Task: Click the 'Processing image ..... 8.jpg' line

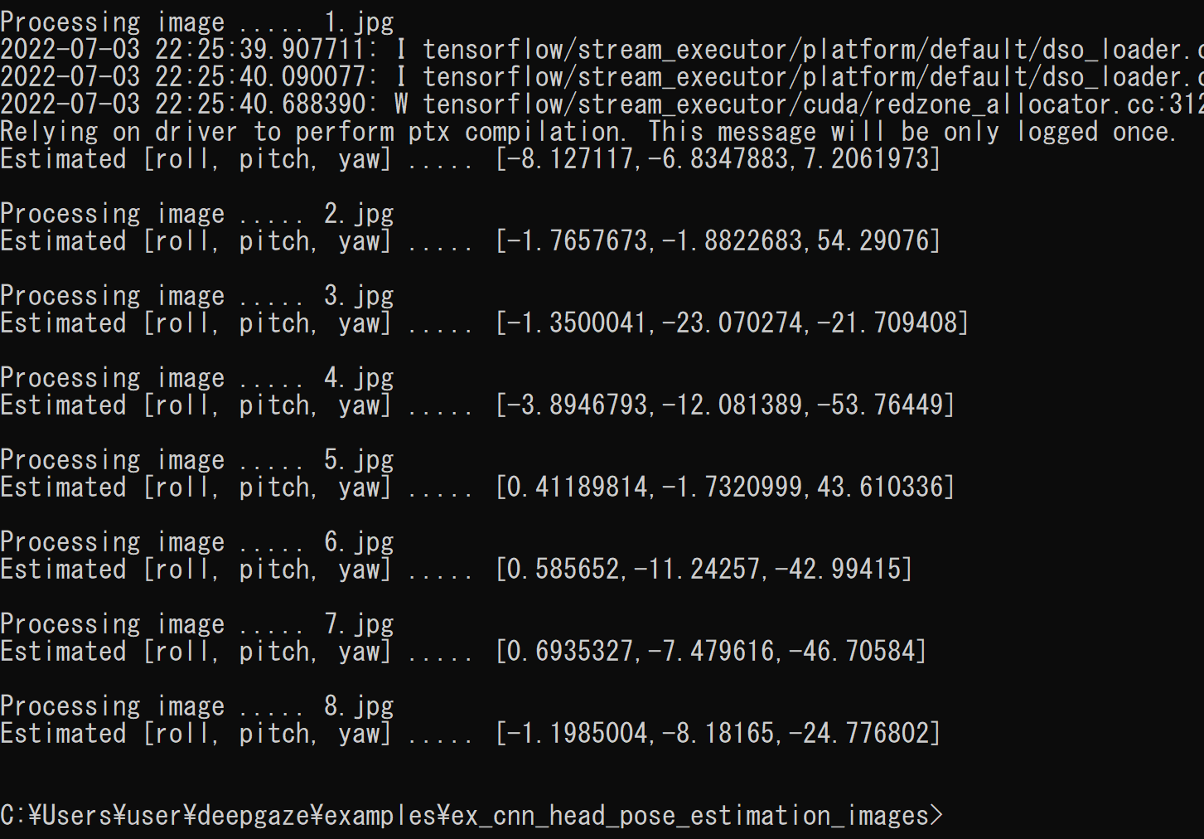Action: click(197, 706)
